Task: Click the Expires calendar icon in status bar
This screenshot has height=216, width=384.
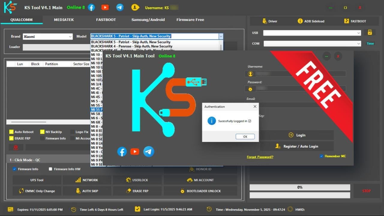Action: 10,209
